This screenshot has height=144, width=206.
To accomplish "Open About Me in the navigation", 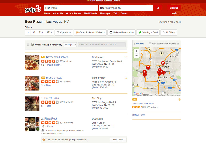I will (58, 13).
